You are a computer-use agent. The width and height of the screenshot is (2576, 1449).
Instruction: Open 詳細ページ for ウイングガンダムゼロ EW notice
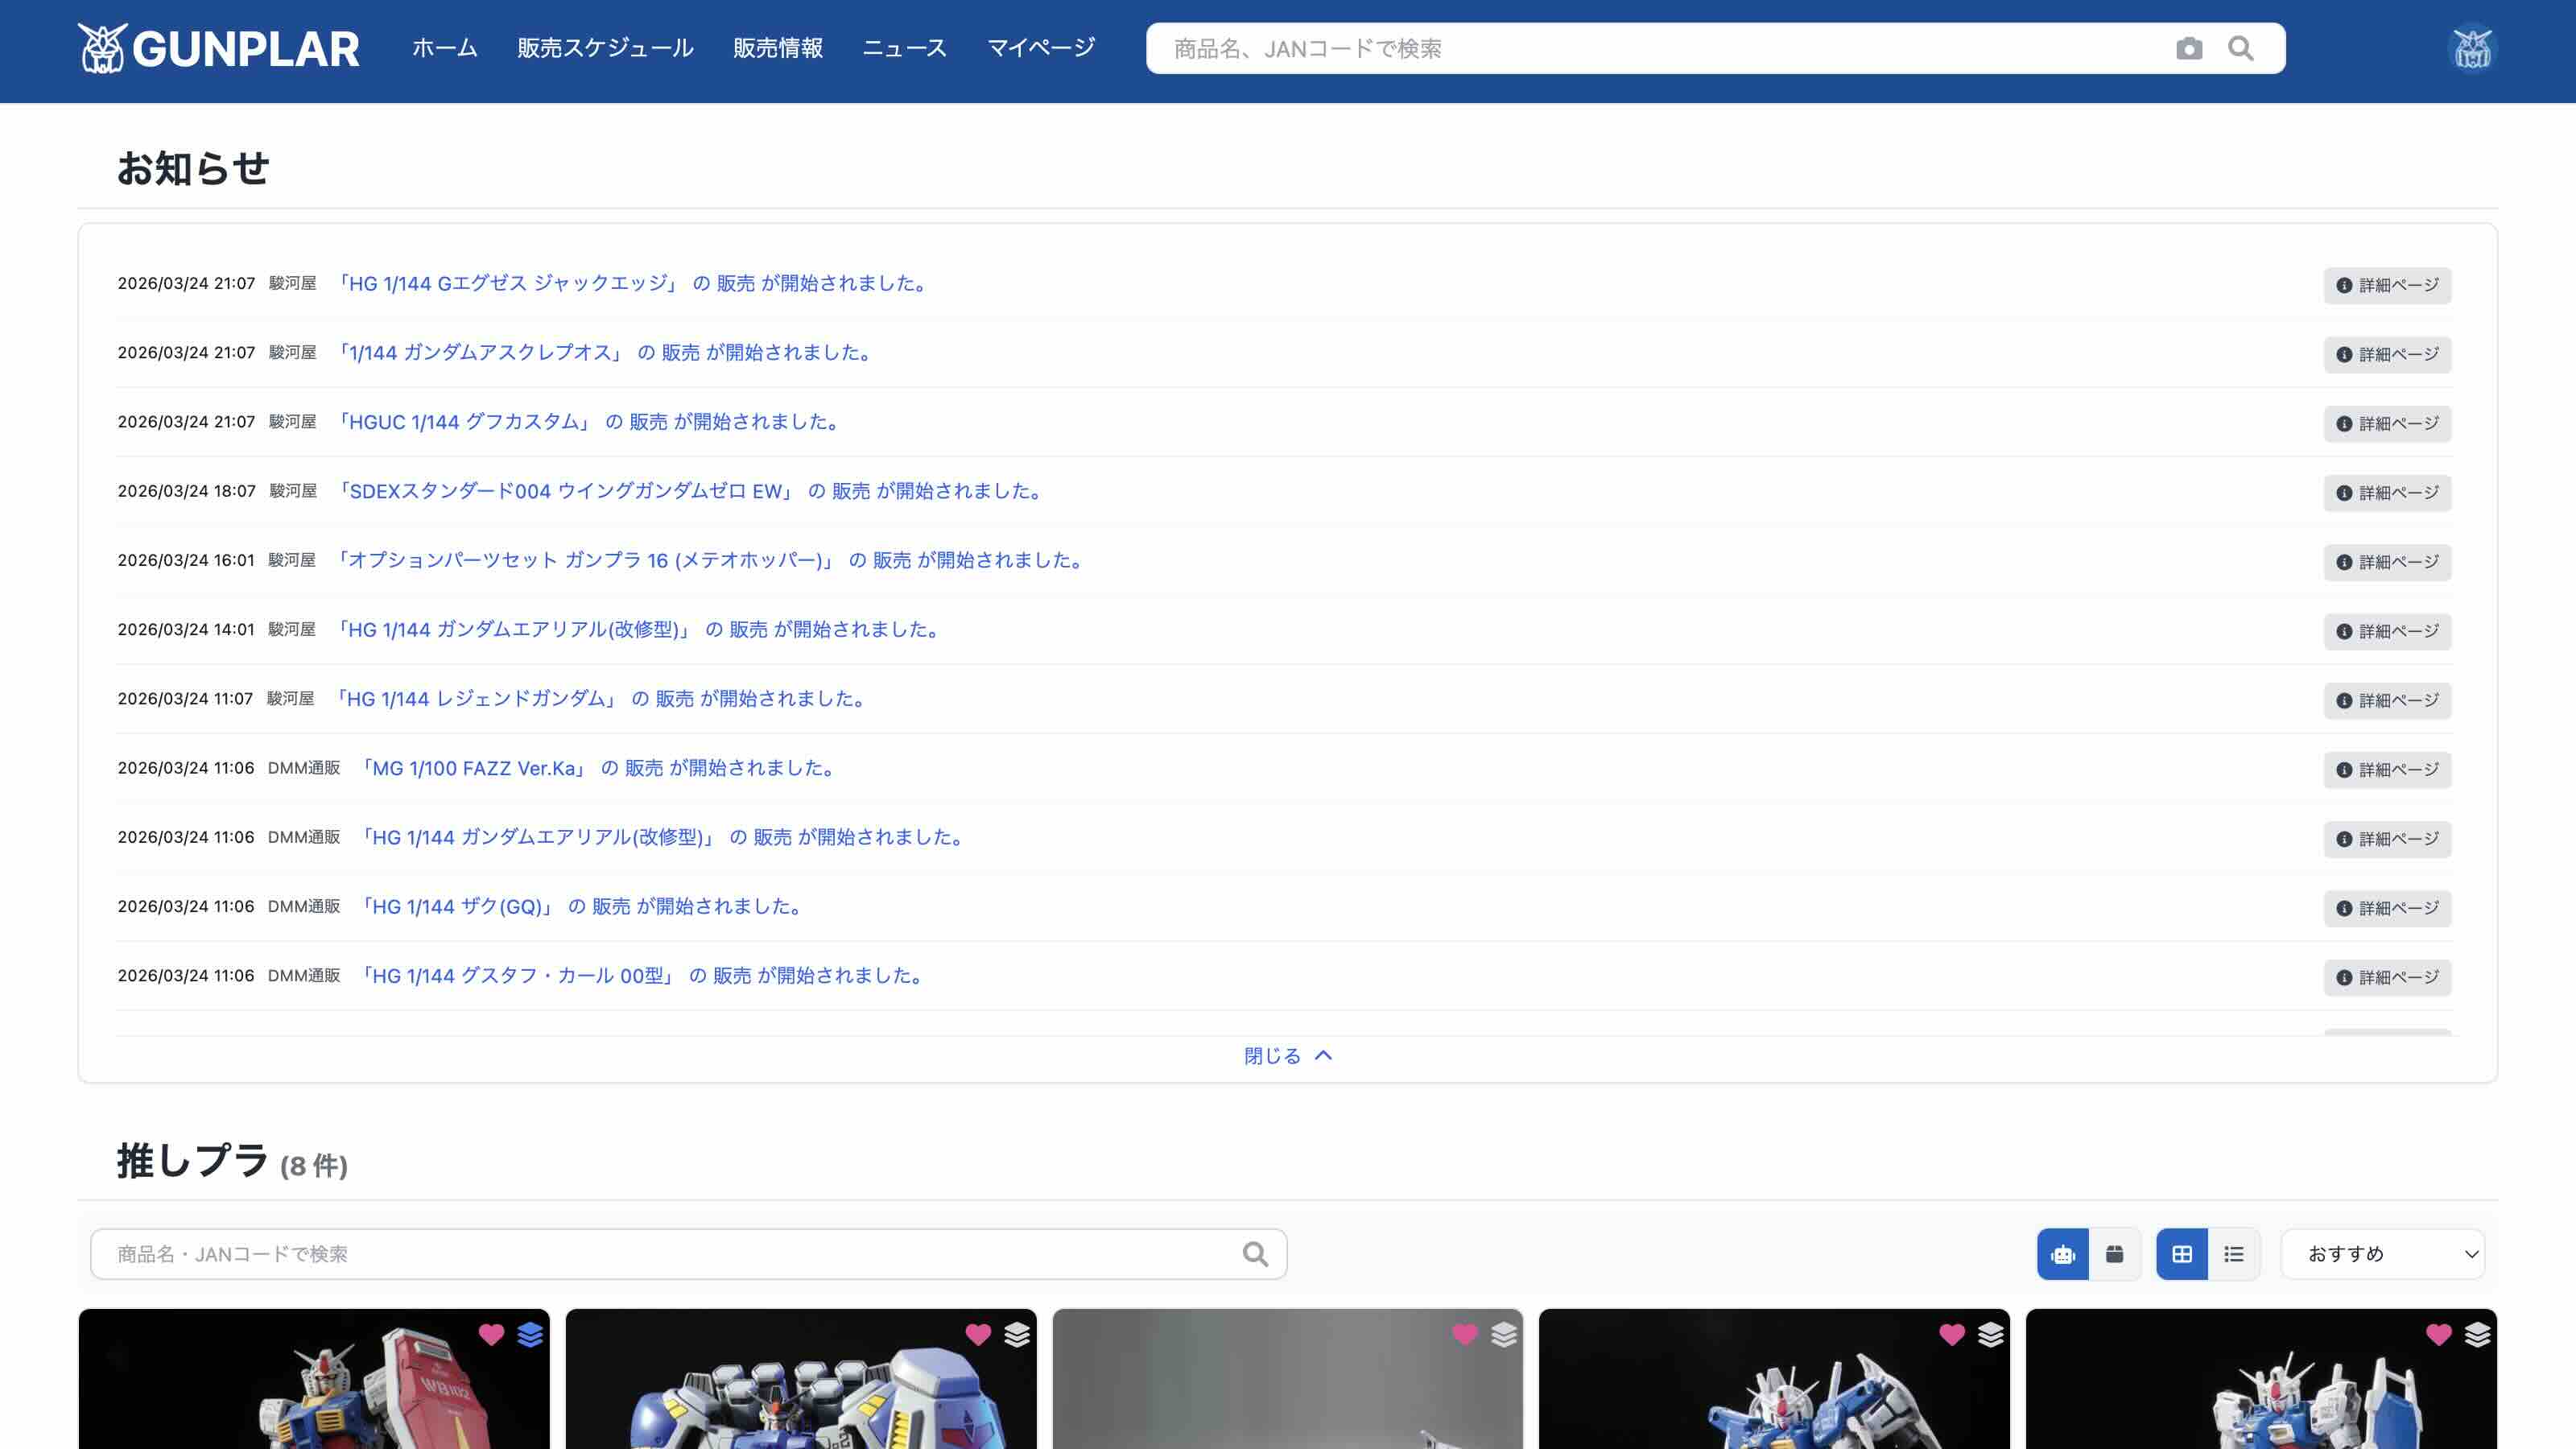2387,492
